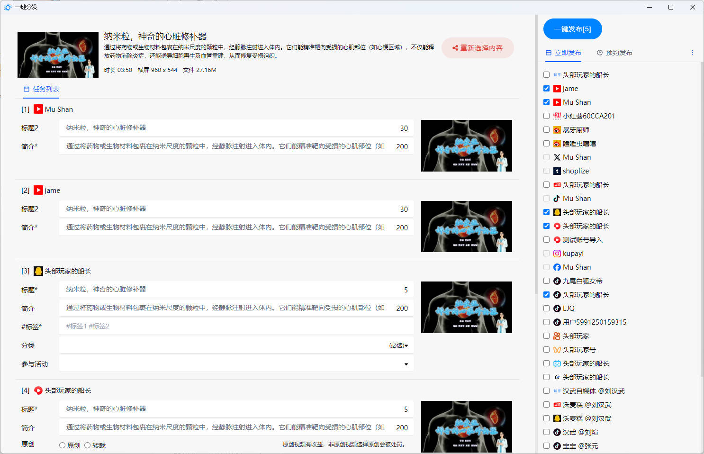Viewport: 704px width, 454px height.
Task: Select the 立即发布 tab
Action: pos(563,53)
